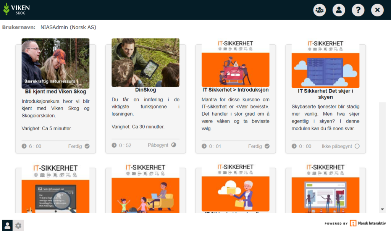Click Ferdig checkmark on IT Sikkerhet Introduksjon

coord(267,146)
